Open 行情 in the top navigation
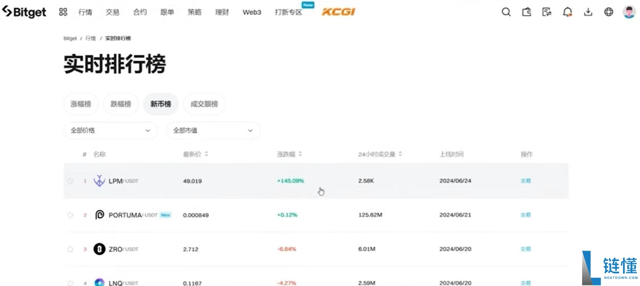Screen dimensions: 640x286 click(x=86, y=12)
